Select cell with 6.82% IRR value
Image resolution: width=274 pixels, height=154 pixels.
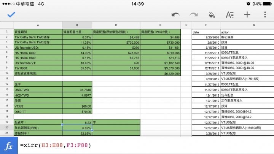(77, 128)
